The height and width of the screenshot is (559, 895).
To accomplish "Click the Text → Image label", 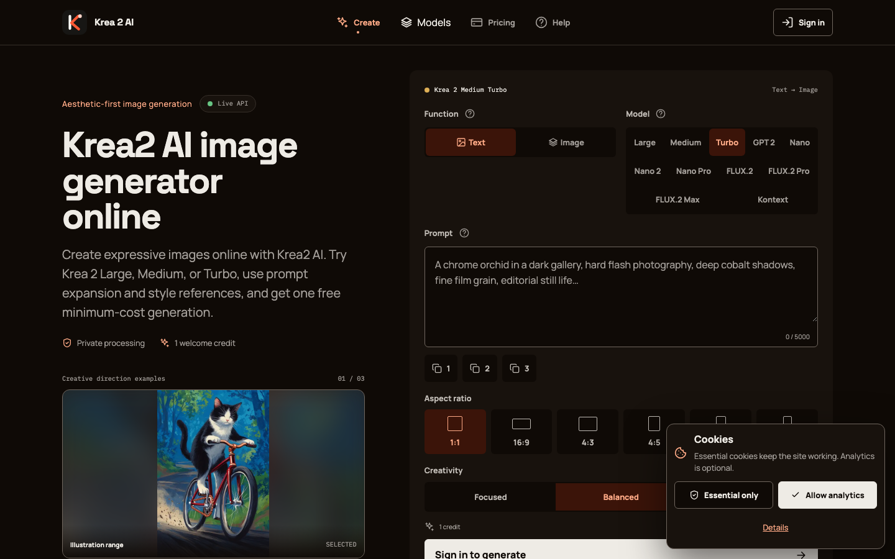I will click(x=795, y=90).
